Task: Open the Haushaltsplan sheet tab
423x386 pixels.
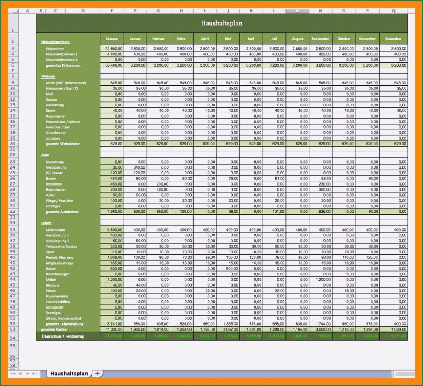Action: [x=69, y=374]
